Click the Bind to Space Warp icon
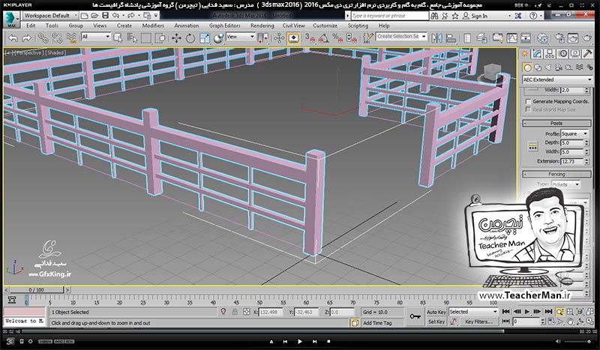This screenshot has height=350, width=600. pyautogui.click(x=71, y=38)
